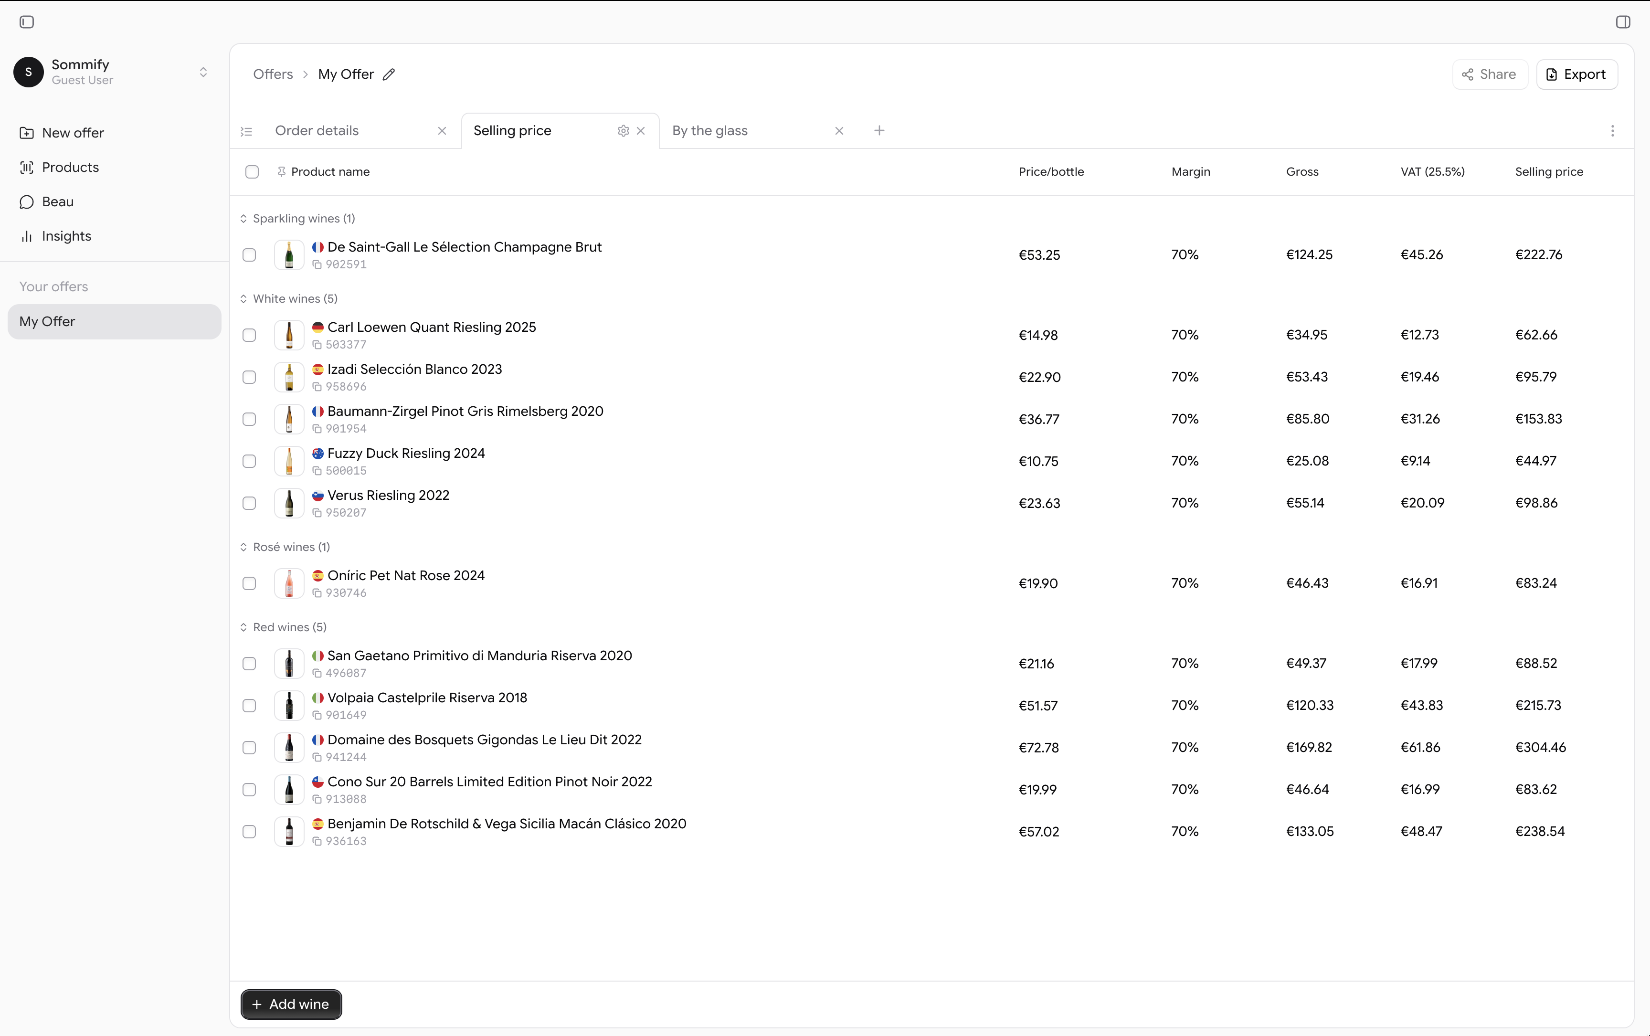Check the Carl Loewen Quant Riesling row
Image resolution: width=1650 pixels, height=1036 pixels.
(249, 335)
